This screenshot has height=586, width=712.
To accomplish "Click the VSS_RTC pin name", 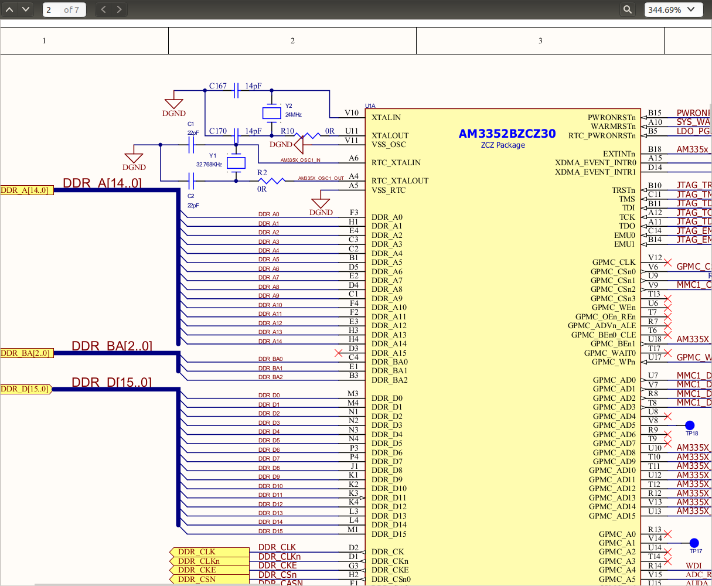I will (389, 190).
